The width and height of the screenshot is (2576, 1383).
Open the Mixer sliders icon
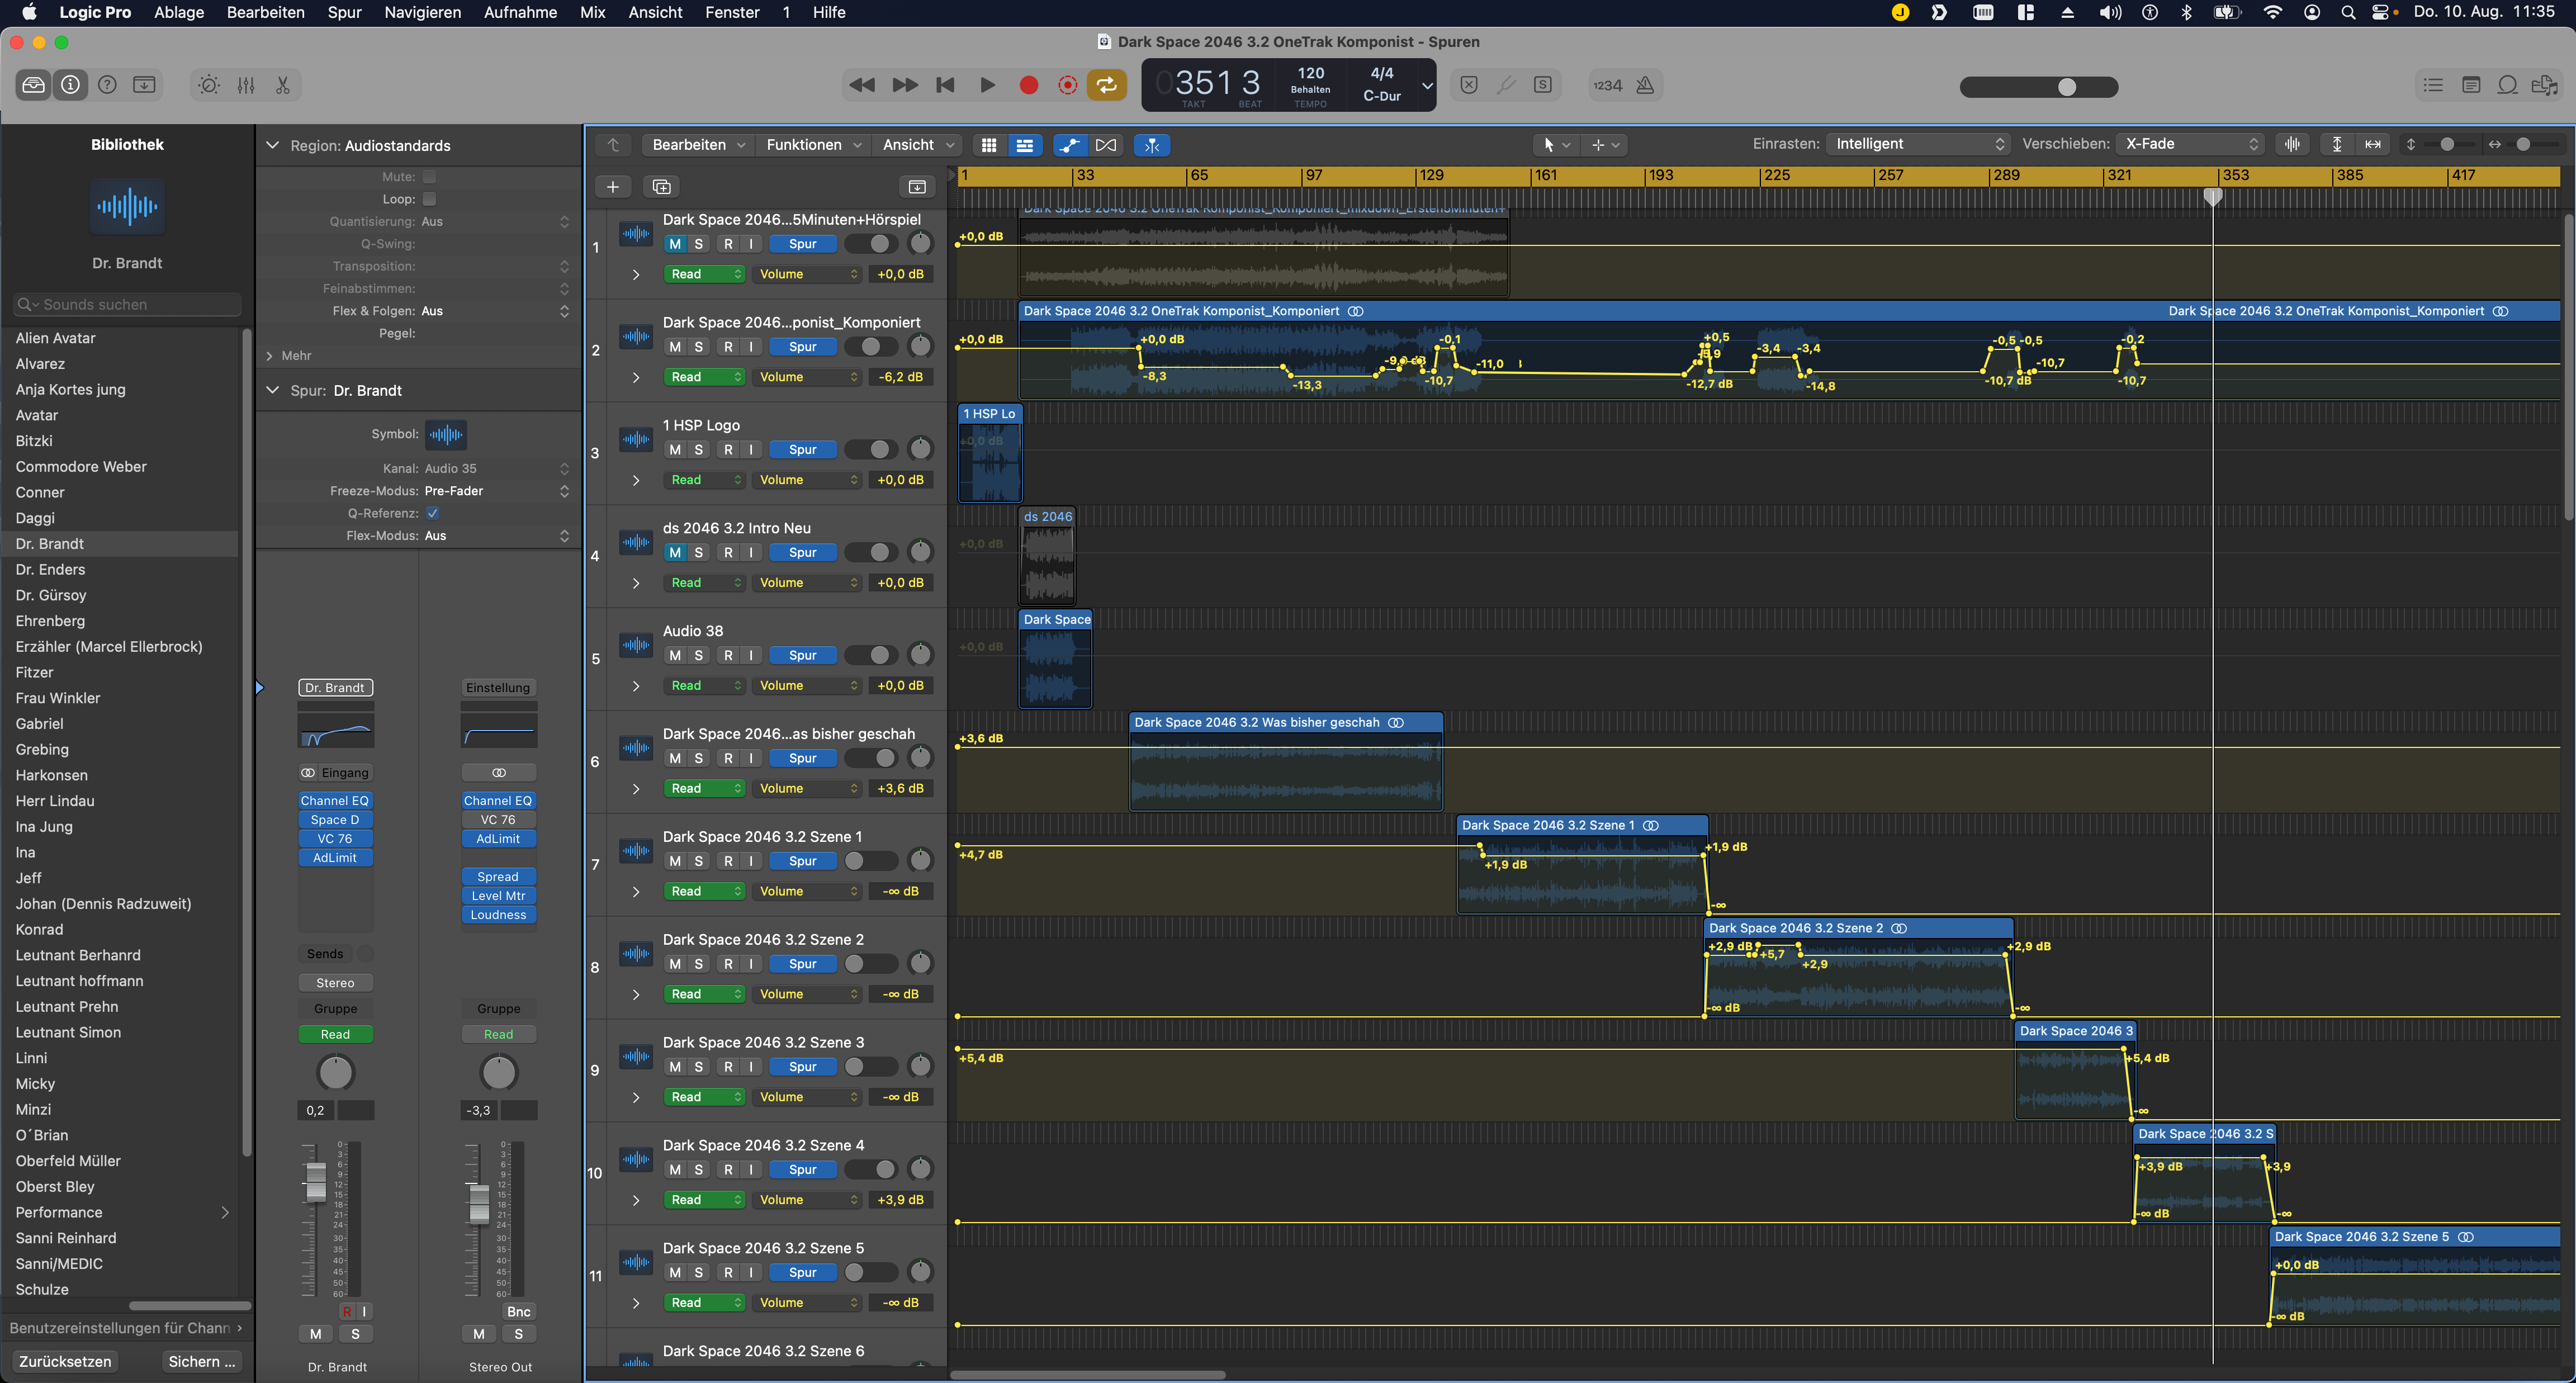click(246, 85)
